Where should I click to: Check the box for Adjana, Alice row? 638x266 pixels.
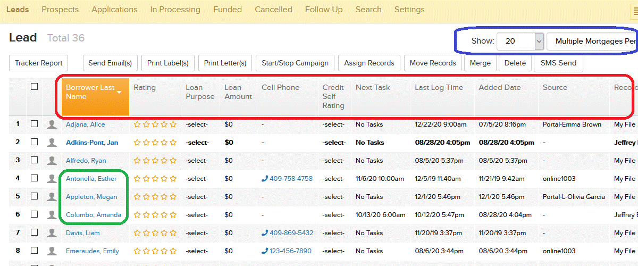(35, 124)
